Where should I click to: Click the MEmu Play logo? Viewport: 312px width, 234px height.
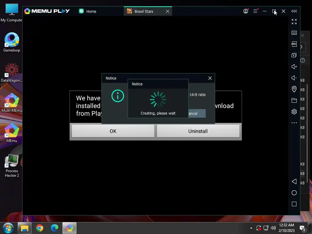point(47,11)
